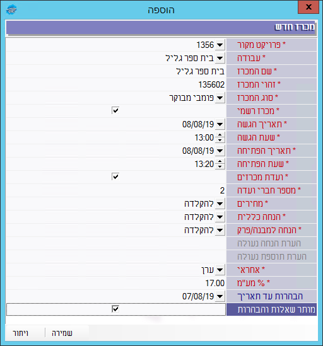
Task: Toggle the מכרז רשמי checkbox
Action: [x=115, y=110]
